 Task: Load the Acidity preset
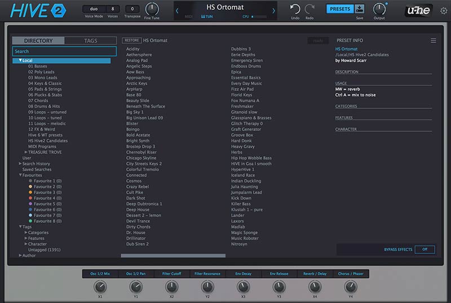click(x=132, y=49)
